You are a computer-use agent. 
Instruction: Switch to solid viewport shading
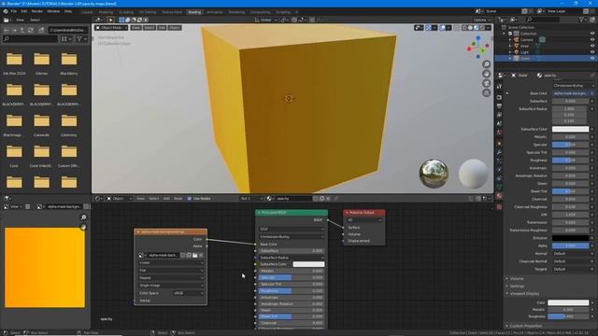[x=470, y=28]
